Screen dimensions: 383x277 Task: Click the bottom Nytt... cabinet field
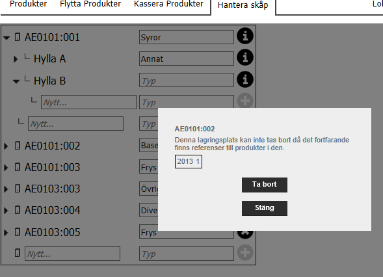pos(72,254)
